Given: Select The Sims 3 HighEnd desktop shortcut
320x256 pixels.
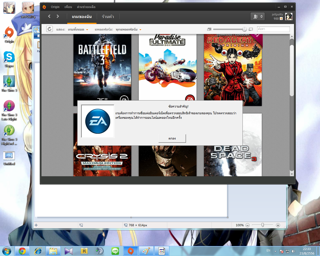Looking at the screenshot, I should (9, 135).
